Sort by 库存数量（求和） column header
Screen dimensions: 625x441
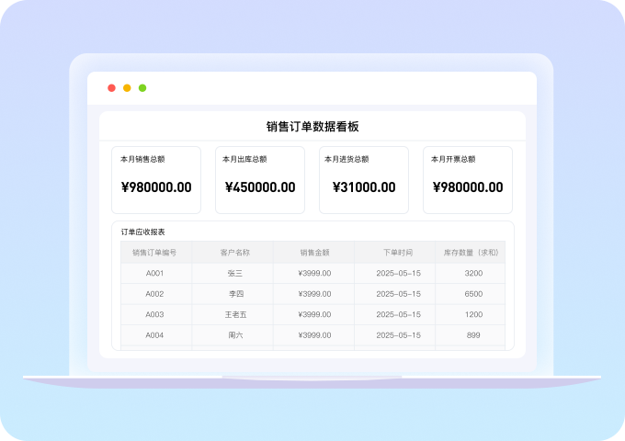(x=471, y=252)
